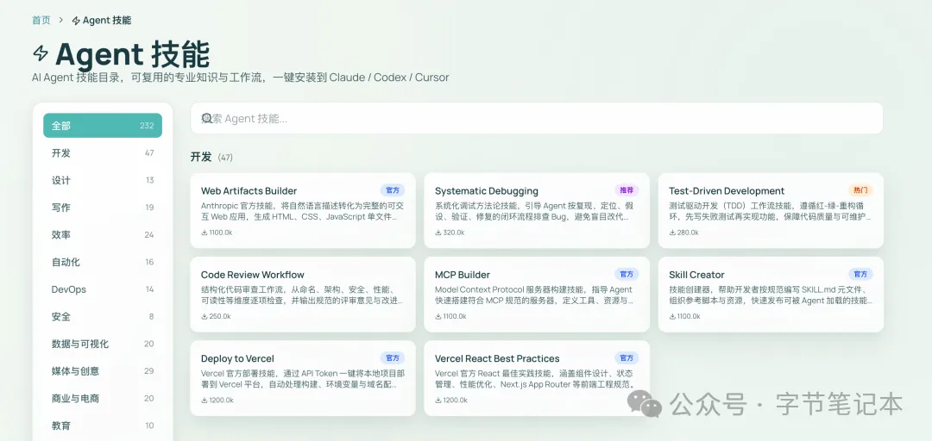Open the Systematic Debugging skill
The image size is (932, 441).
pos(537,211)
